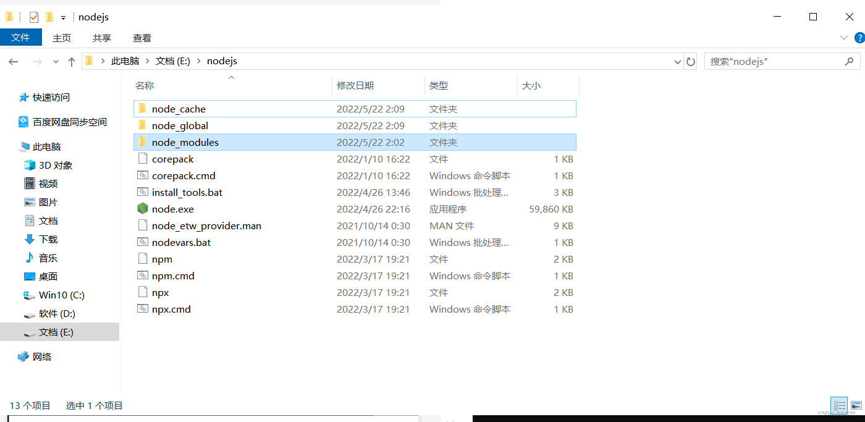The width and height of the screenshot is (865, 422).
Task: Click the Win10 (C:) drive icon
Action: (x=30, y=295)
